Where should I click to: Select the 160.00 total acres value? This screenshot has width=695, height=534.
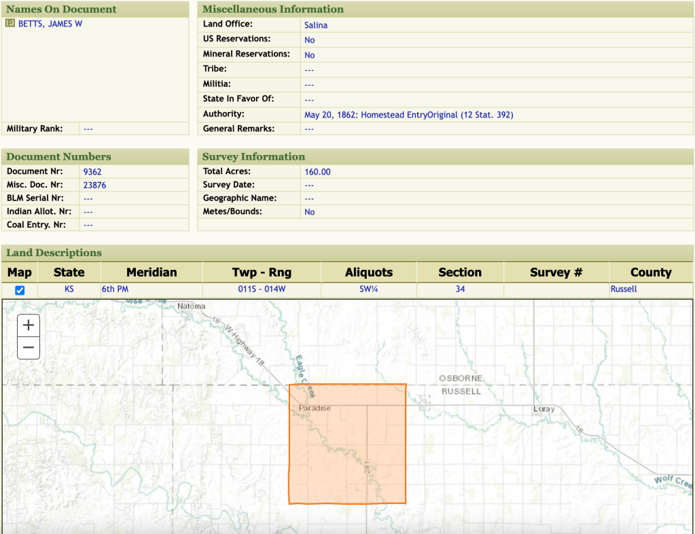click(317, 172)
